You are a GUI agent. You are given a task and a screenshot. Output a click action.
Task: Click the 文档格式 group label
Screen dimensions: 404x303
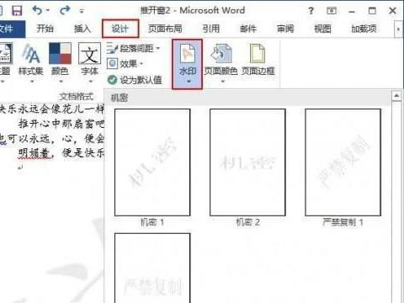pyautogui.click(x=77, y=97)
